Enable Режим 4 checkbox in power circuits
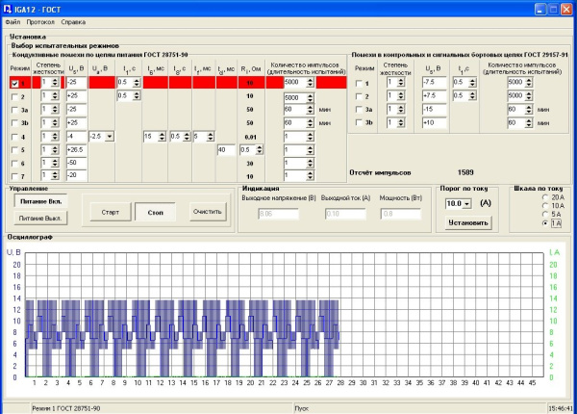The image size is (577, 414). tap(14, 137)
